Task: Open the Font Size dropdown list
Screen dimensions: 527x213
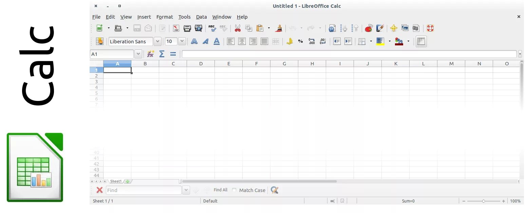Action: (x=182, y=41)
